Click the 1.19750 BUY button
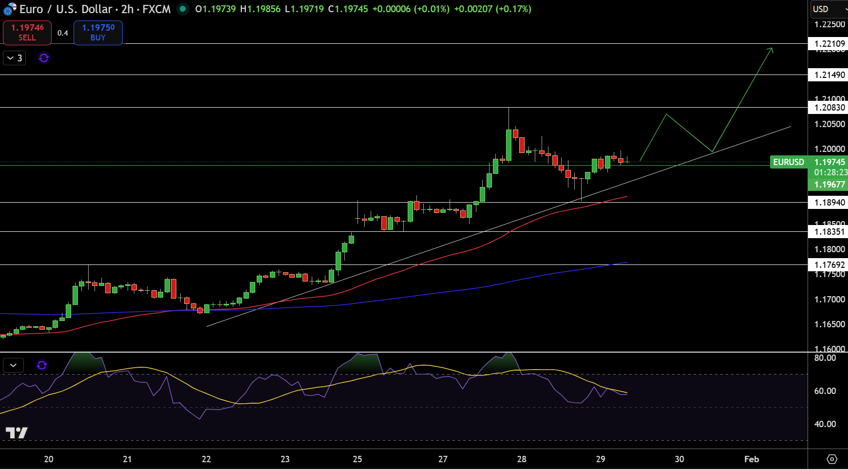Viewport: 848px width, 469px height. [x=98, y=33]
